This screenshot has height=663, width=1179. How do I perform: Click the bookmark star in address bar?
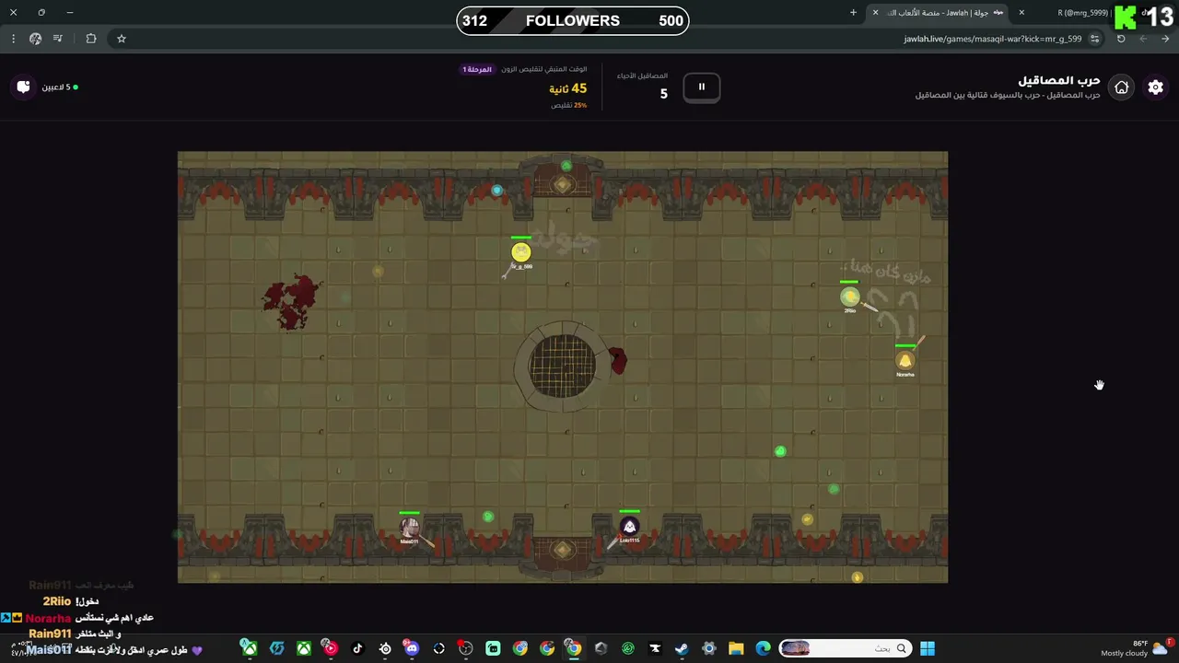[121, 39]
